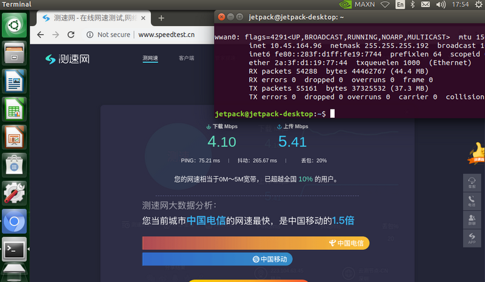
Task: Open system power gear menu
Action: click(478, 4)
